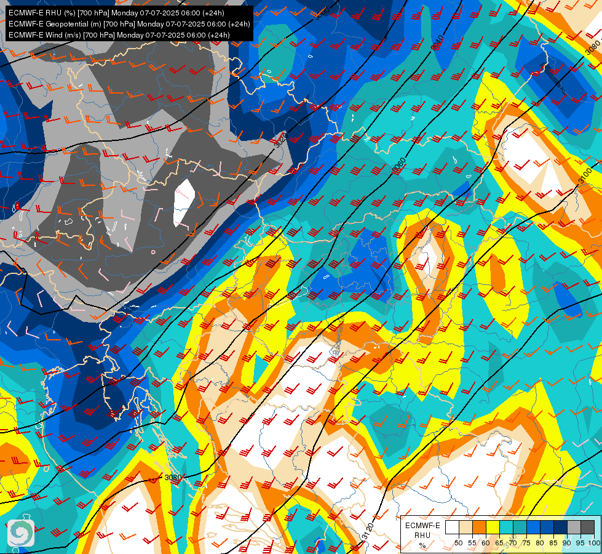Select the ECMWF-E Wind (m/s) title line
Screen dimensions: 602x554
click(119, 35)
